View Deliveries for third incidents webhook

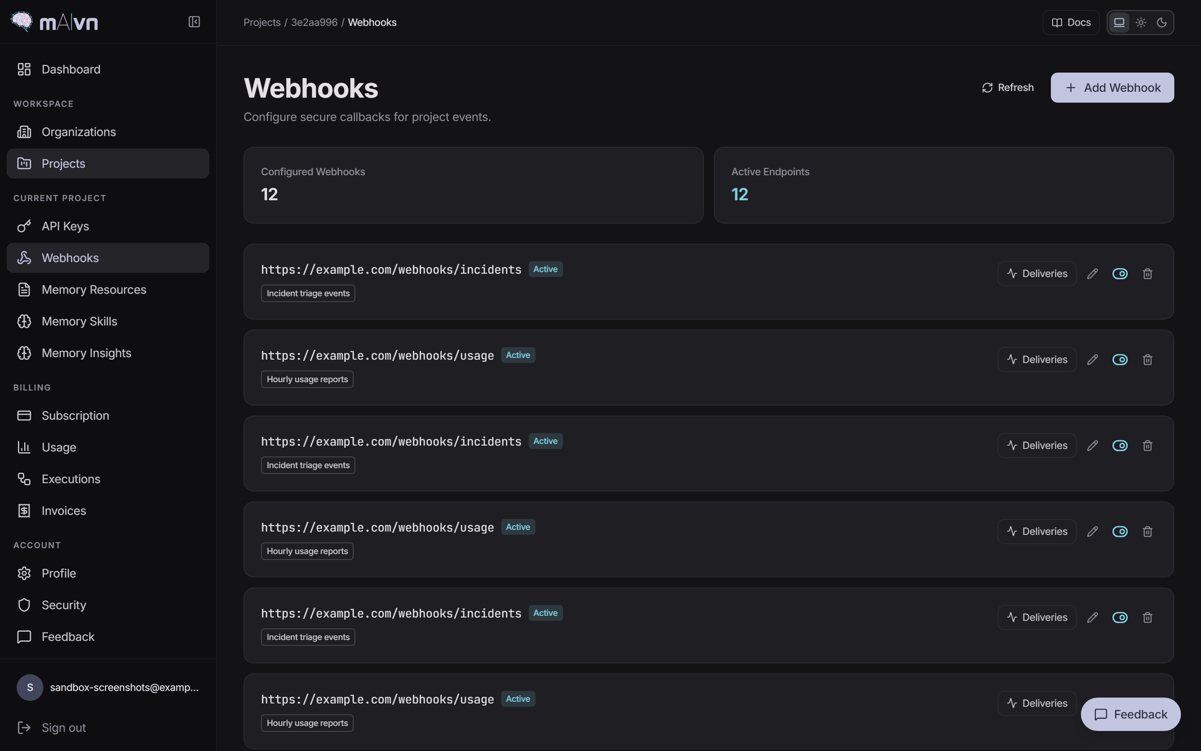(x=1037, y=617)
